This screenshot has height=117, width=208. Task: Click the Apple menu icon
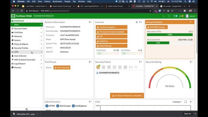pyautogui.click(x=14, y=1)
